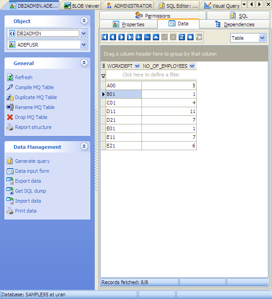
Task: Jump to last record in navigator
Action: 130,37
